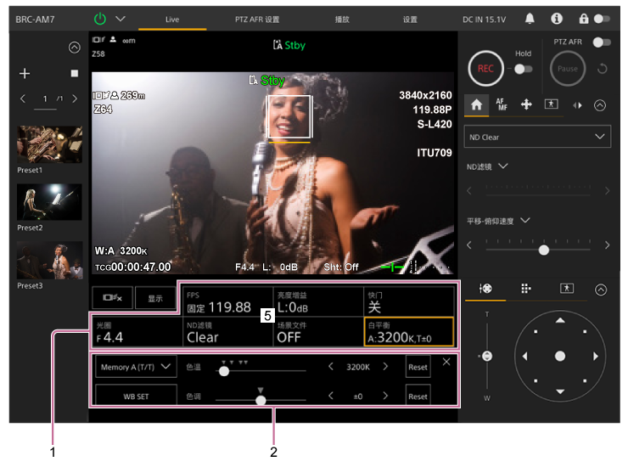Toggle the REC Hold switch
Viewport: 628px width, 467px height.
pos(524,69)
